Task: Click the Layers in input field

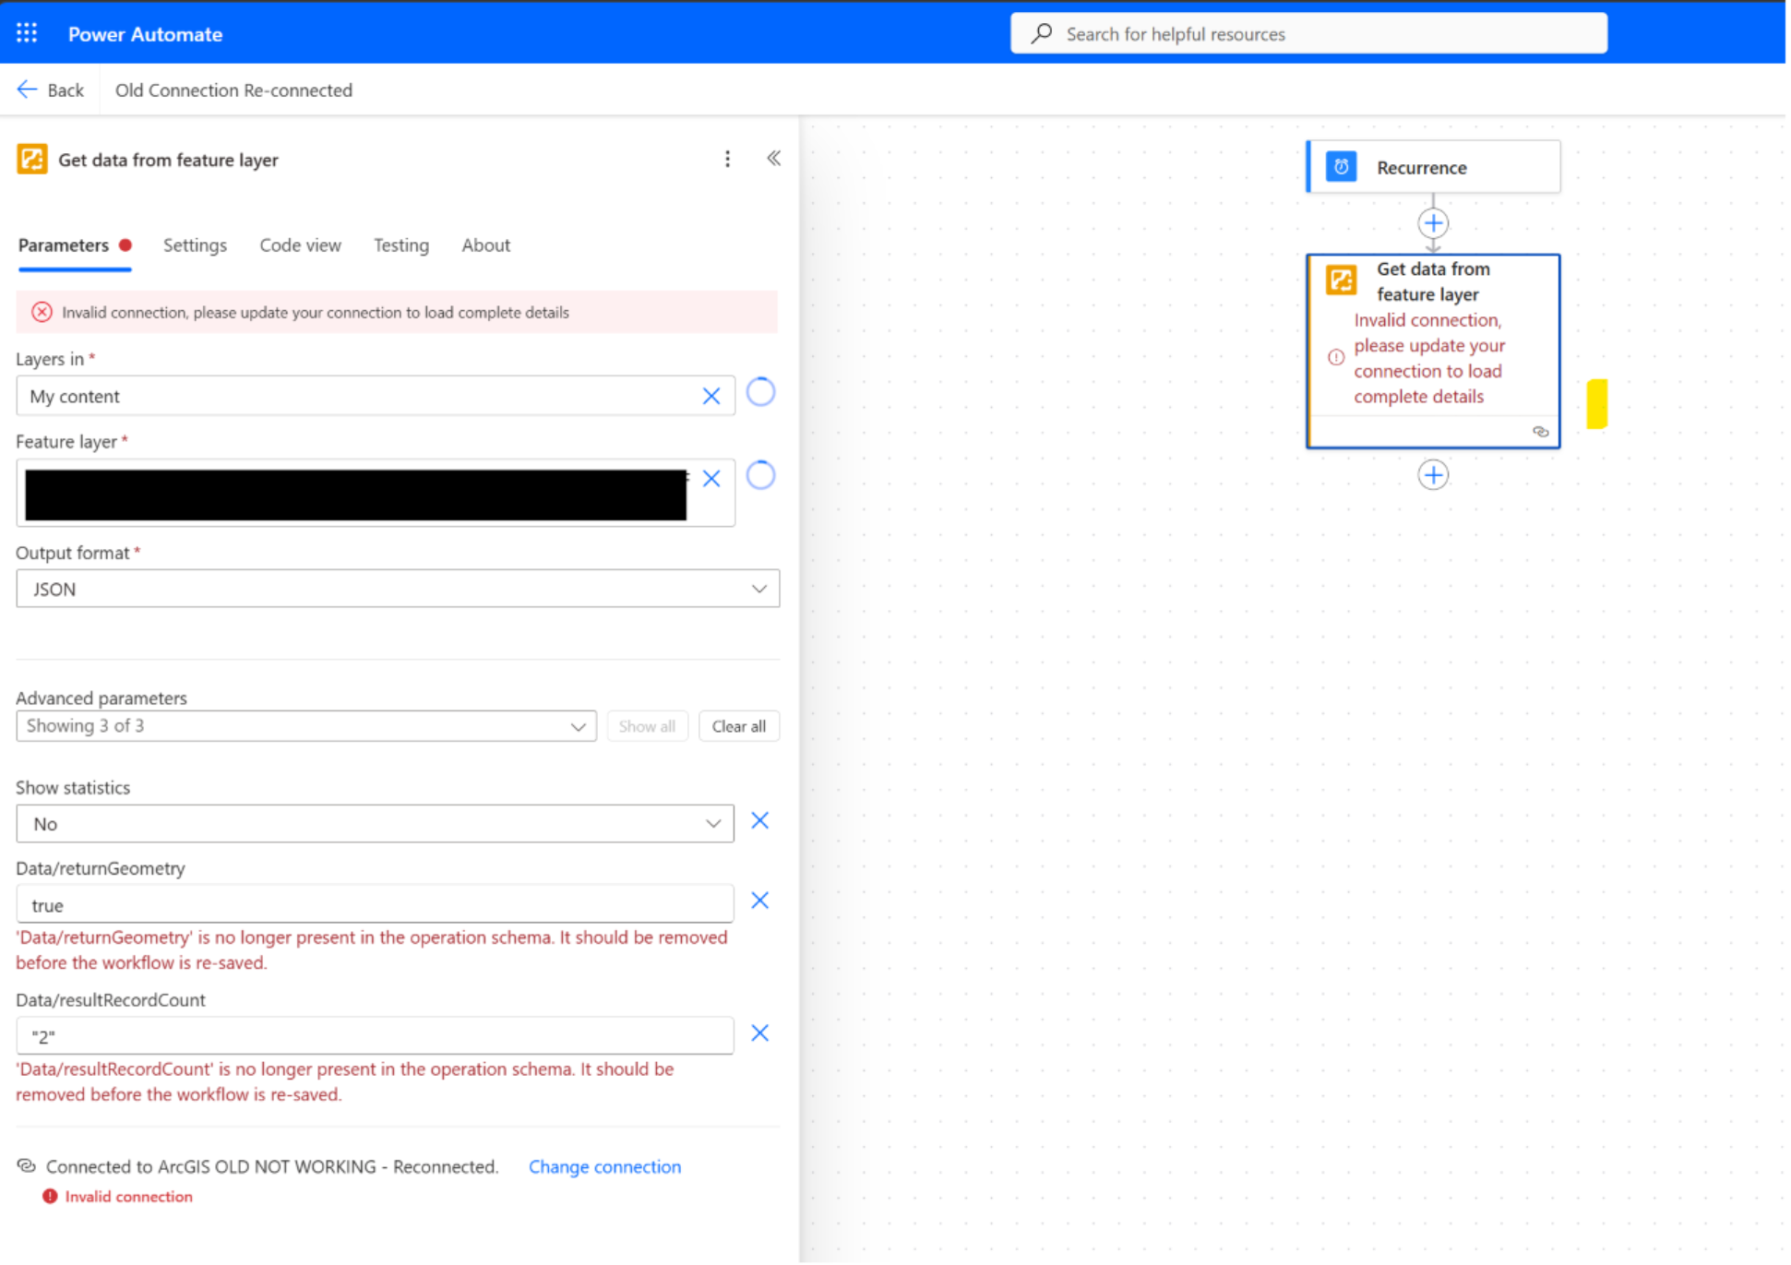Action: pyautogui.click(x=376, y=396)
